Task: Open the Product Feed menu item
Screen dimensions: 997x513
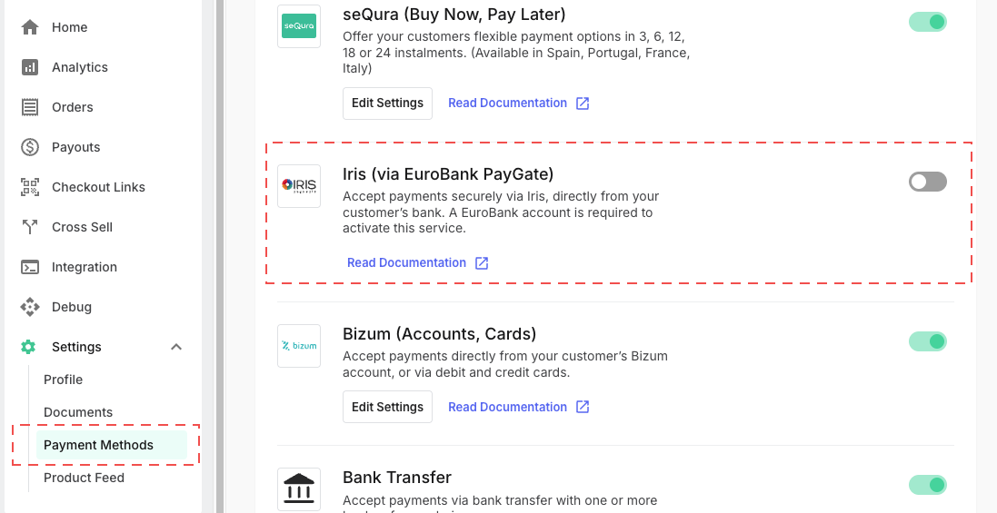Action: click(x=84, y=478)
